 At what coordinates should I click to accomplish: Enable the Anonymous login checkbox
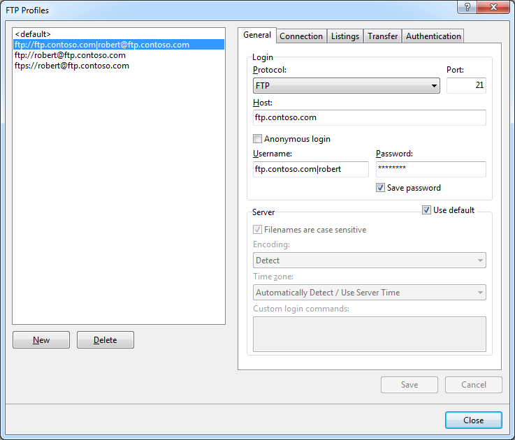pos(258,139)
